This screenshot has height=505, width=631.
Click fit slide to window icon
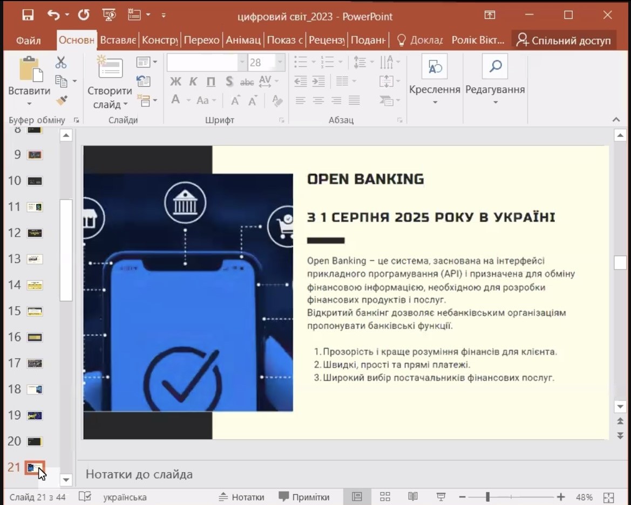click(608, 497)
